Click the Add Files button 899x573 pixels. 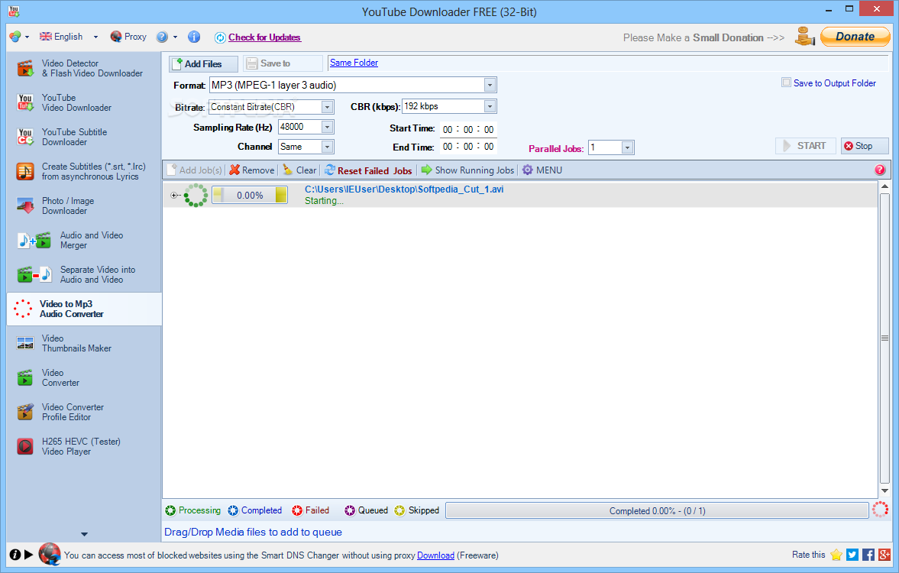[x=203, y=63]
